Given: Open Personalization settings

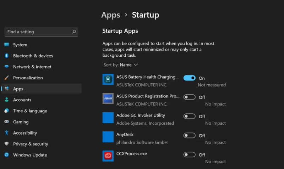Looking at the screenshot, I should [x=41, y=78].
